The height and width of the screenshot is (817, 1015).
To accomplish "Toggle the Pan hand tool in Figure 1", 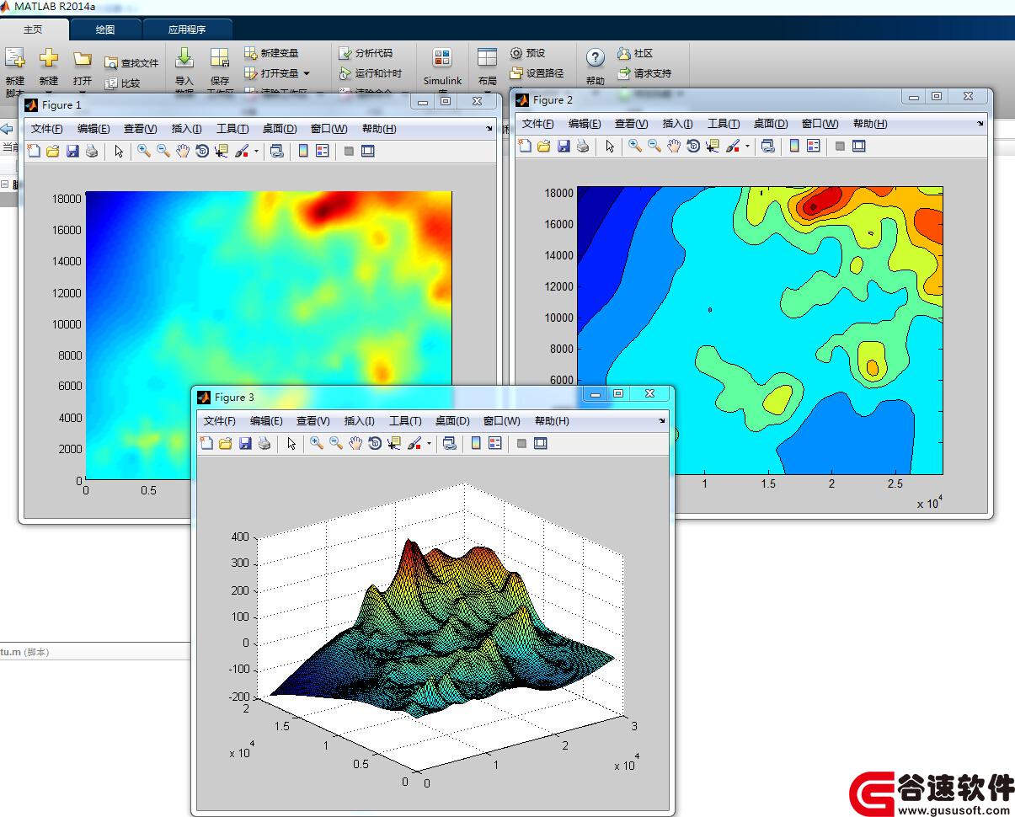I will (183, 152).
